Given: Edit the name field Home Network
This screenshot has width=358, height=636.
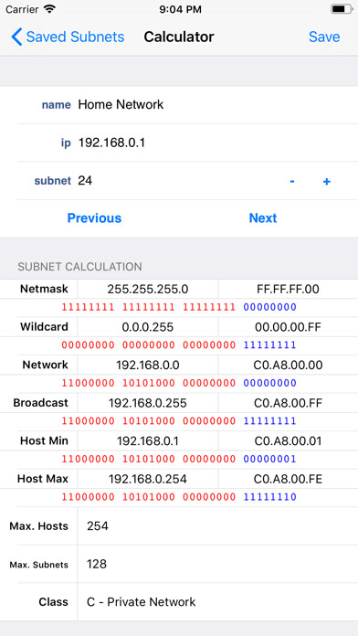Looking at the screenshot, I should pyautogui.click(x=121, y=105).
